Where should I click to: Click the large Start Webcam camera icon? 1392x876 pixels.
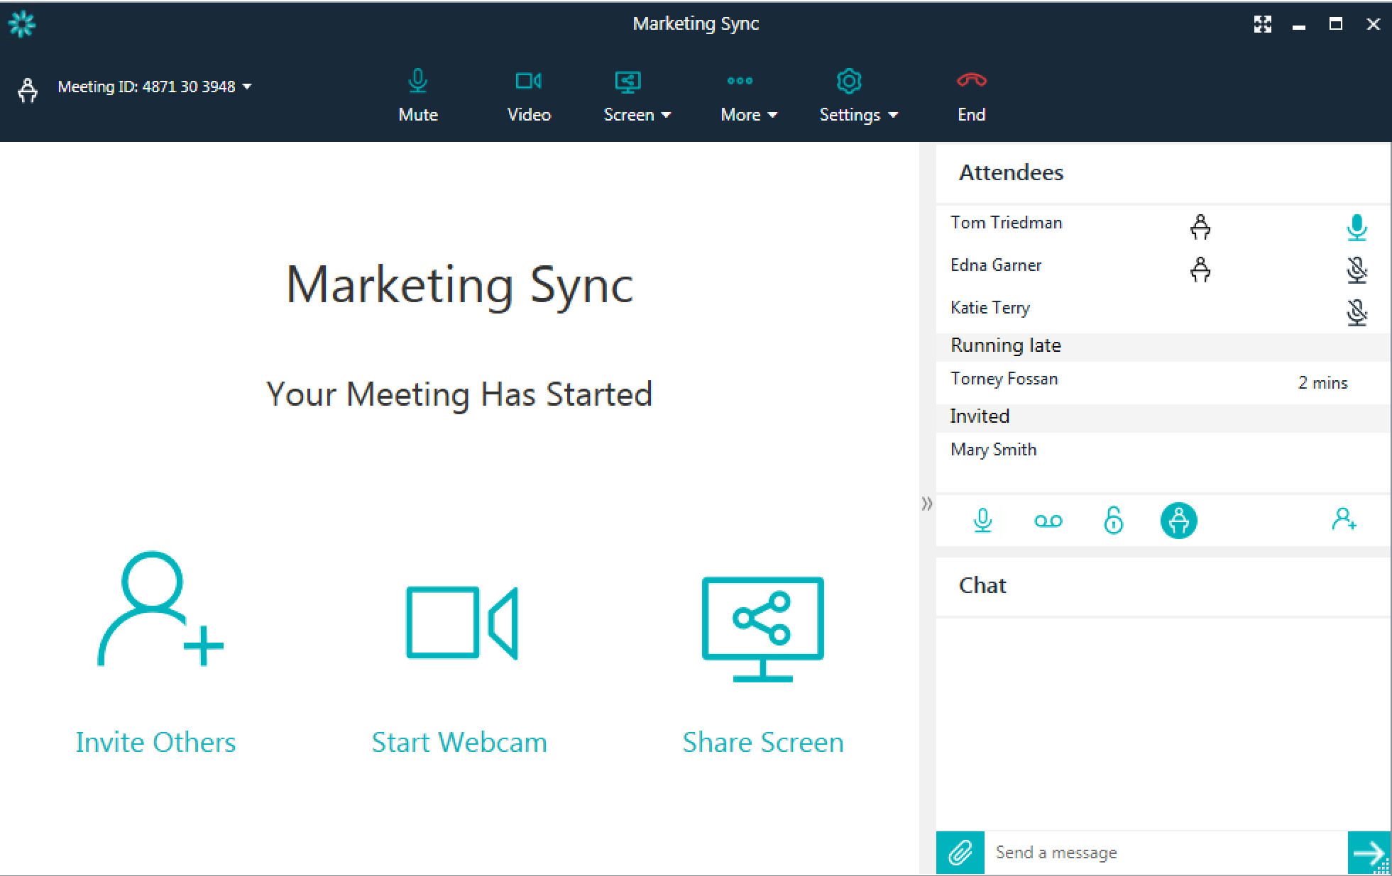pyautogui.click(x=461, y=623)
